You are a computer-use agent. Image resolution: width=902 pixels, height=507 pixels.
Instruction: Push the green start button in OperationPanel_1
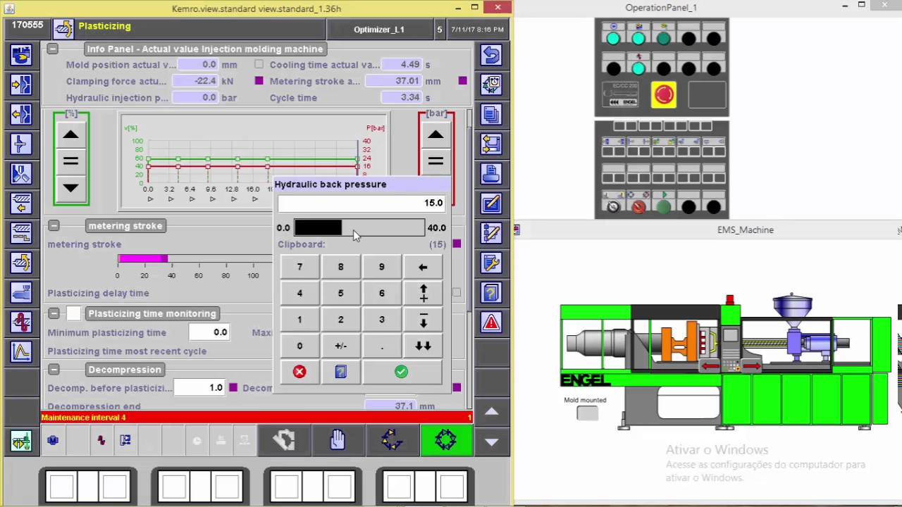664,207
